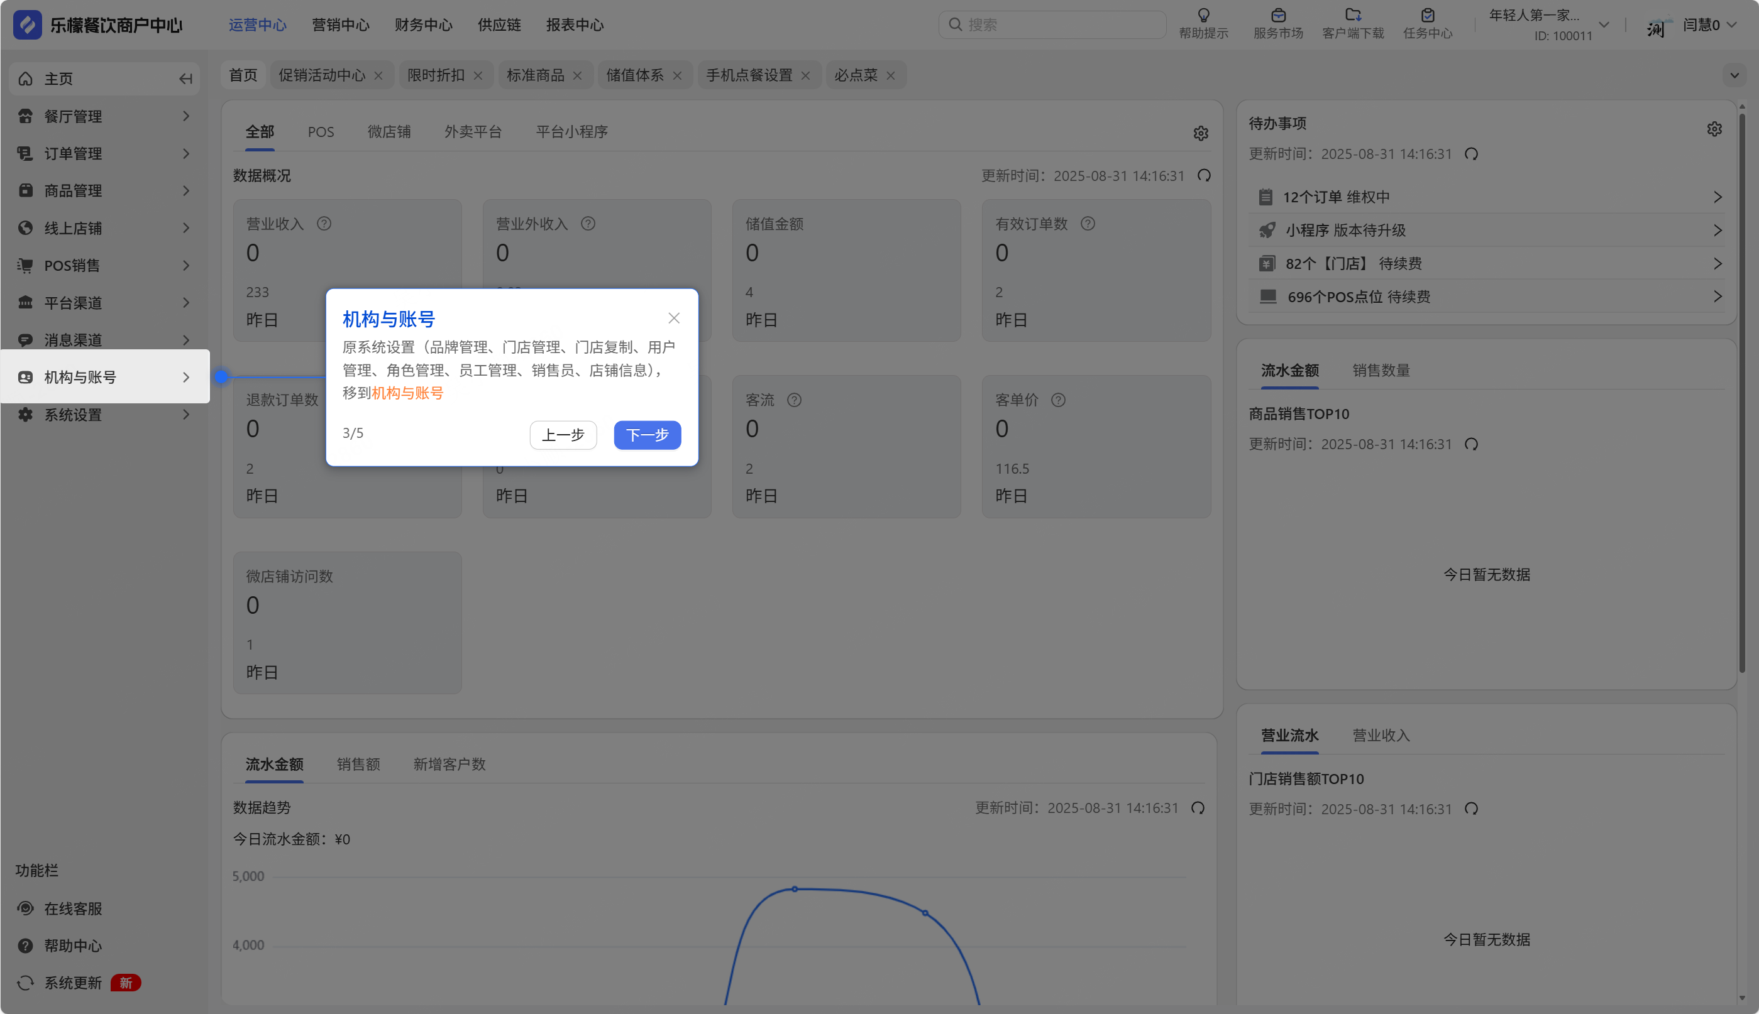Refresh the 数据趋势 chart
Image resolution: width=1759 pixels, height=1014 pixels.
tap(1198, 808)
